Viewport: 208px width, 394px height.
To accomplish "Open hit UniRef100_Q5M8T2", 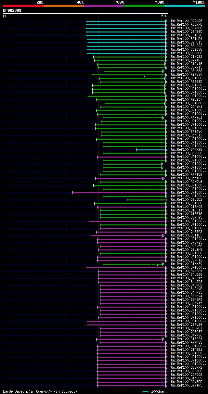I will (187, 135).
